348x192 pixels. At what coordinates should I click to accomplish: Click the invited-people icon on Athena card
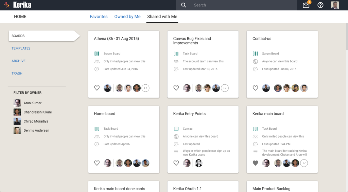pos(97,61)
